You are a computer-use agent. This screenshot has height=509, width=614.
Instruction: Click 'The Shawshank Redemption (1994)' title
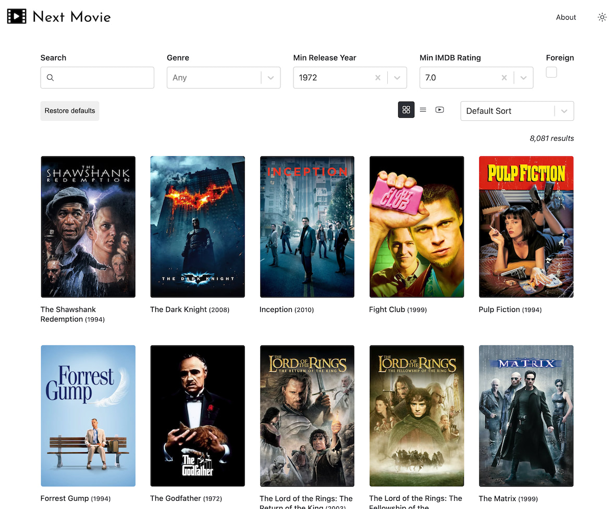click(72, 314)
